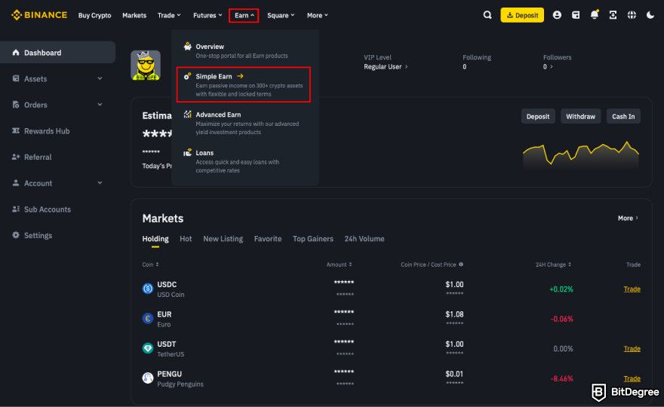664x407 pixels.
Task: Click the Account person icon
Action: [x=16, y=182]
